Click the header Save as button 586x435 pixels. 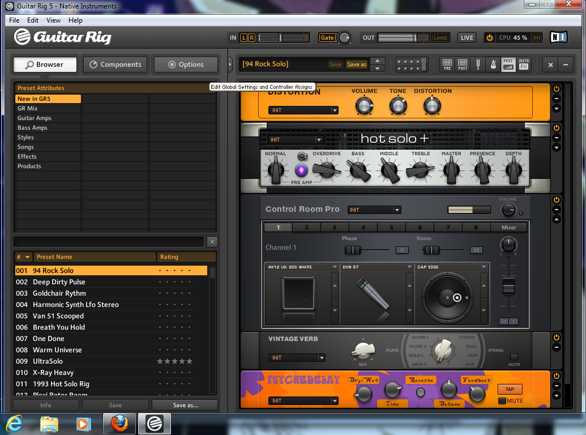(357, 65)
